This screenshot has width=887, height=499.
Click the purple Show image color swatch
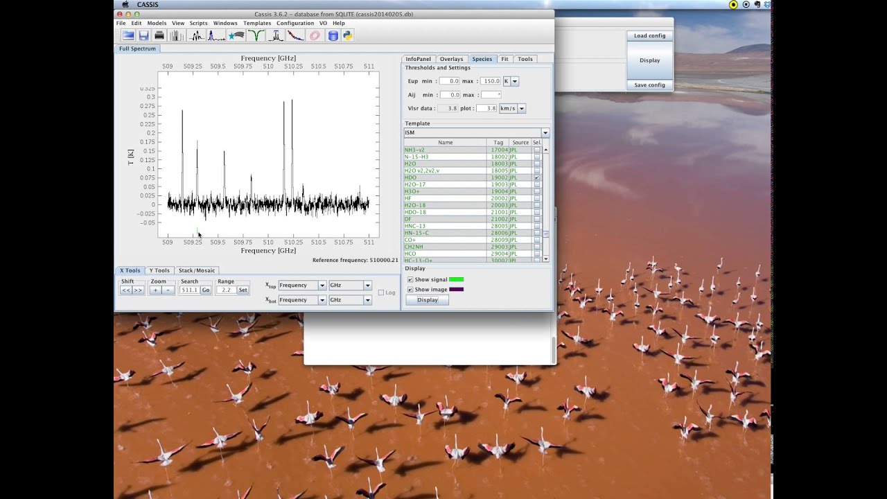(456, 289)
